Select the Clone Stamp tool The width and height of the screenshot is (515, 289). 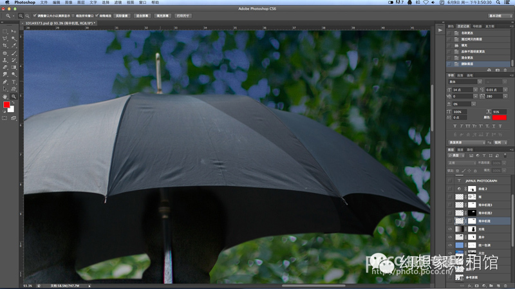[5, 61]
